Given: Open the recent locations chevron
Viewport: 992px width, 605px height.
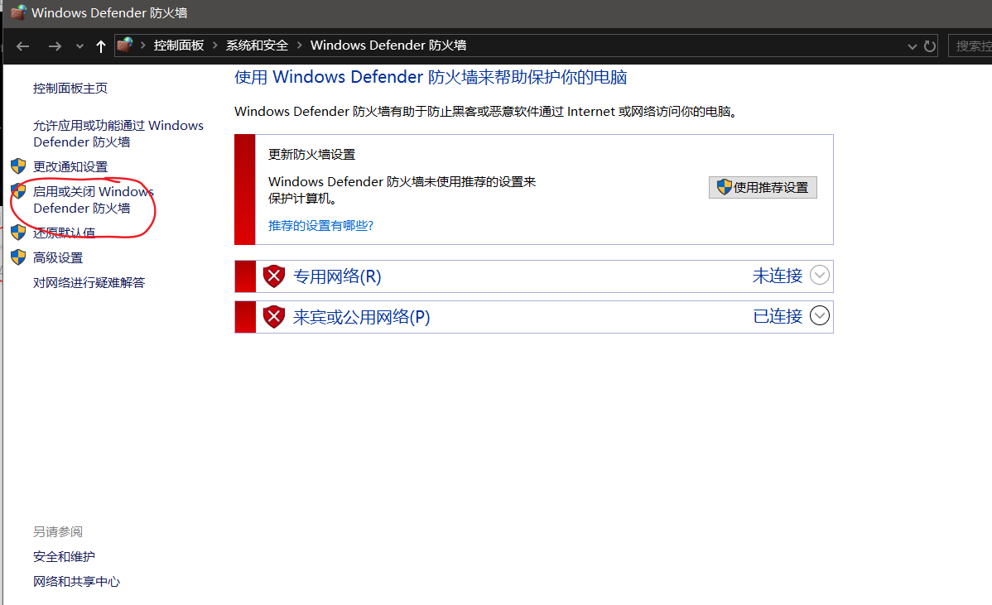Looking at the screenshot, I should (79, 46).
